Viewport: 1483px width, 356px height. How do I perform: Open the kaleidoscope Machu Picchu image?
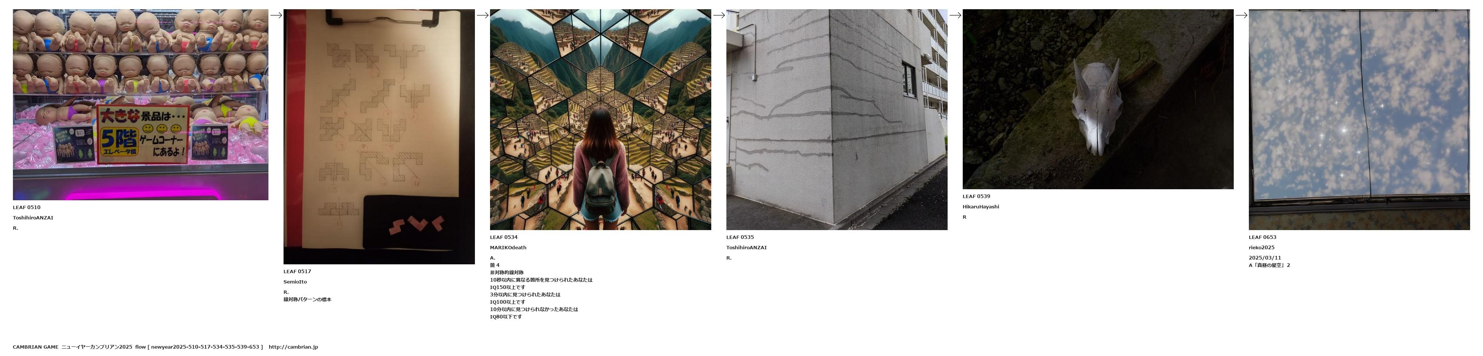[600, 120]
